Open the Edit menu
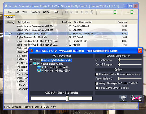The image size is (146, 114). 17,12
